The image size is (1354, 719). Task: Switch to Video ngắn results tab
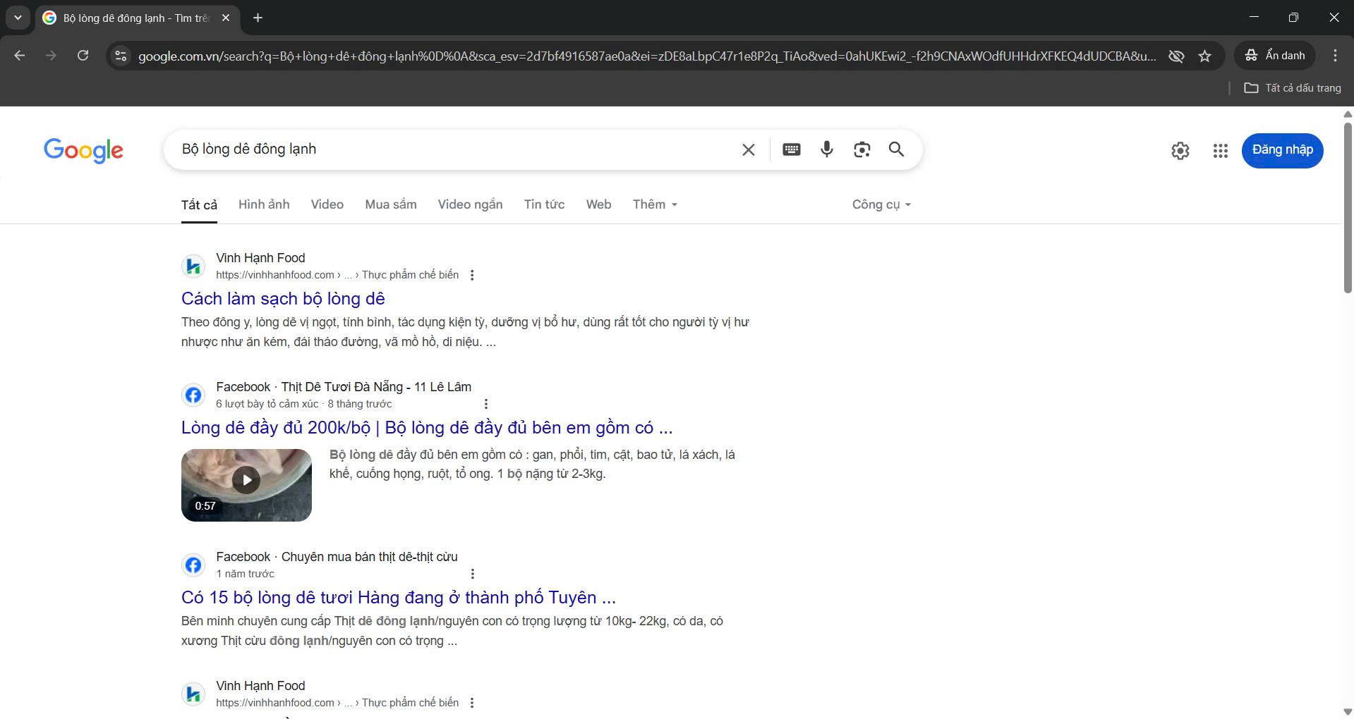point(470,204)
